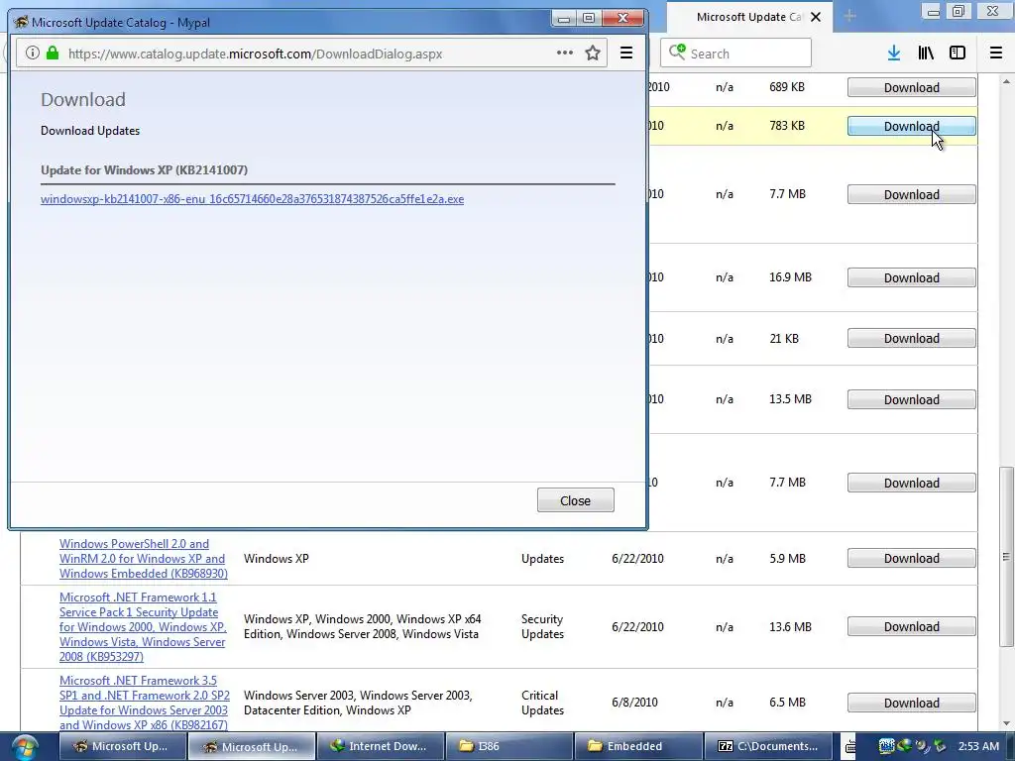Maximize the Mypal Download dialog window
Viewport: 1015px width, 761px height.
(x=589, y=19)
